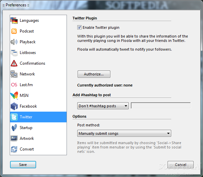Screen dimensions: 203x177
Task: Open the Languages preferences section
Action: coord(38,20)
